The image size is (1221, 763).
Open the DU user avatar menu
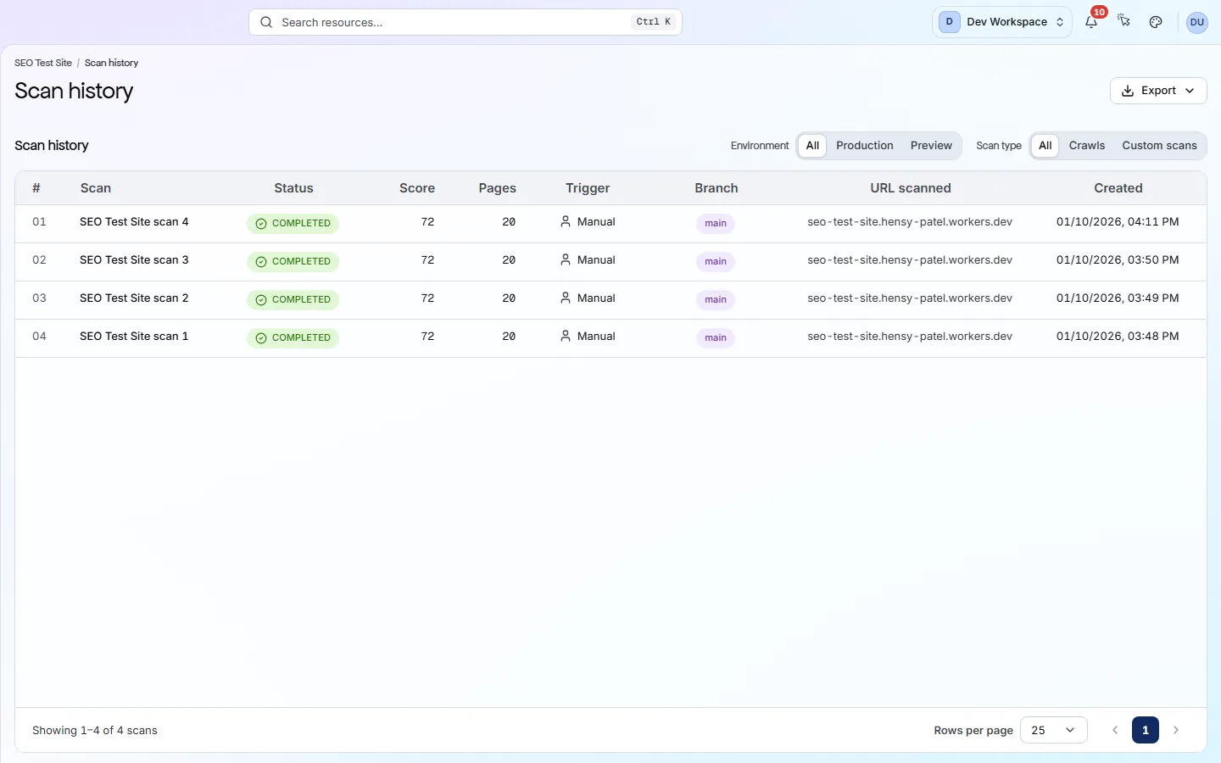[1196, 22]
